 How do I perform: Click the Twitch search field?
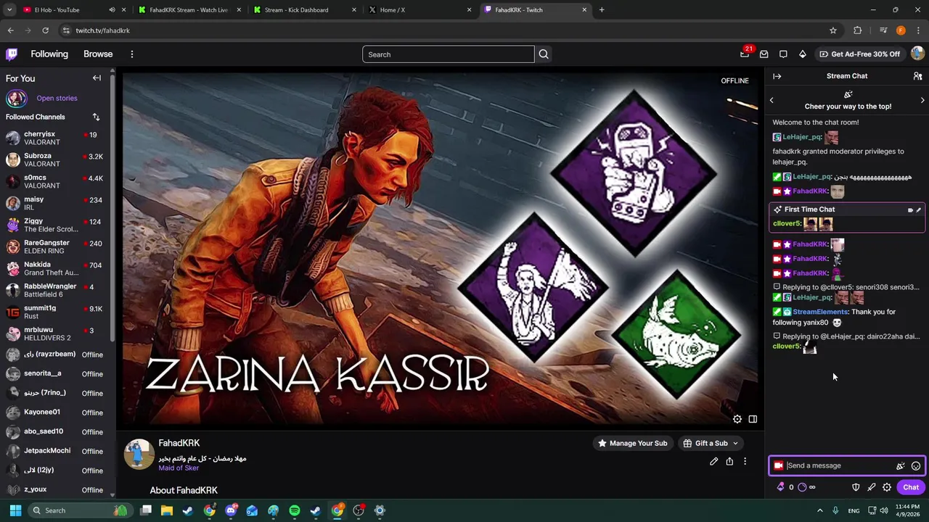pyautogui.click(x=449, y=54)
